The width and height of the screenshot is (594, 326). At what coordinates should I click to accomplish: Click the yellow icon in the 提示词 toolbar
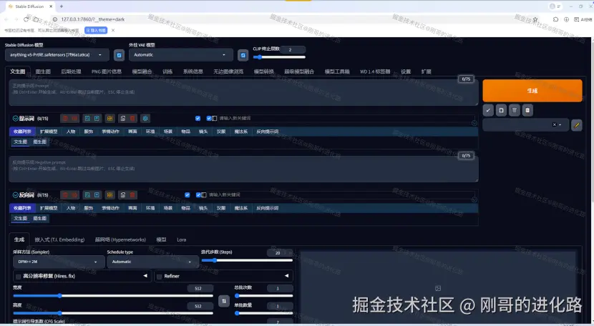coord(110,119)
